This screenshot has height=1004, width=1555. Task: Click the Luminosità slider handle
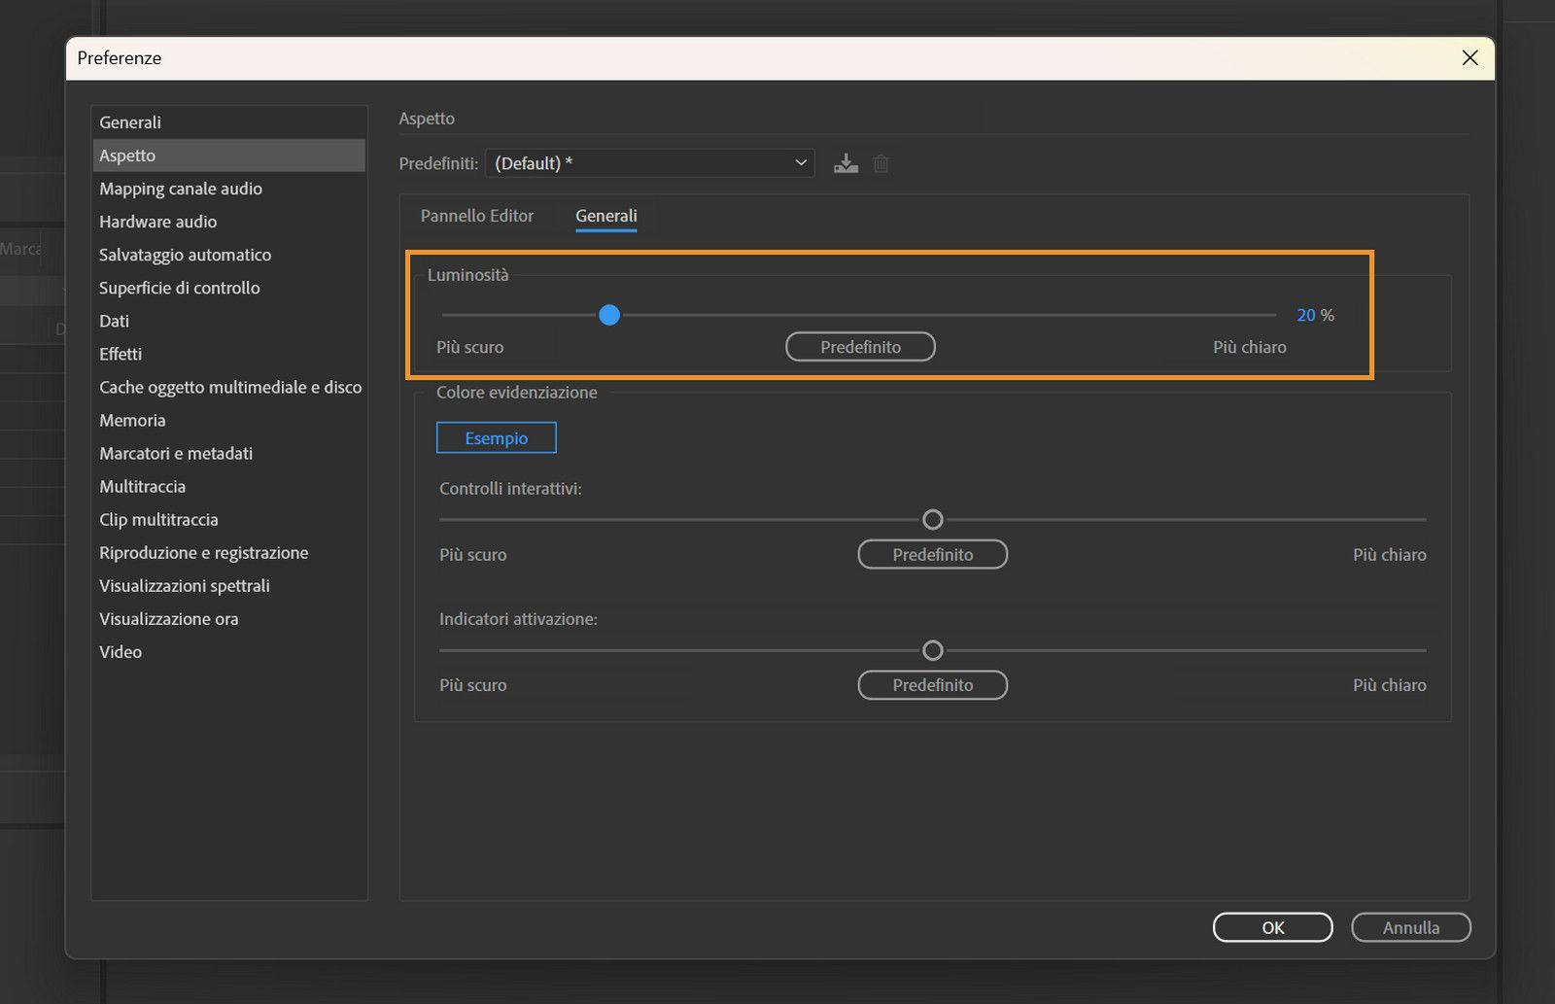pyautogui.click(x=609, y=315)
